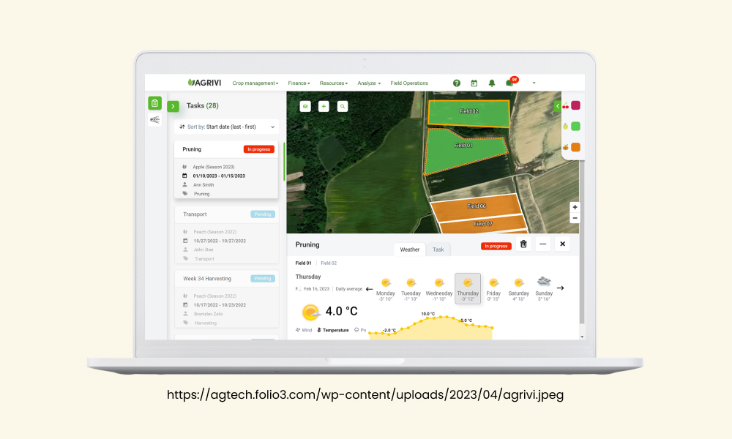The height and width of the screenshot is (439, 732).
Task: Click the crimson cherry color swatch
Action: point(575,105)
